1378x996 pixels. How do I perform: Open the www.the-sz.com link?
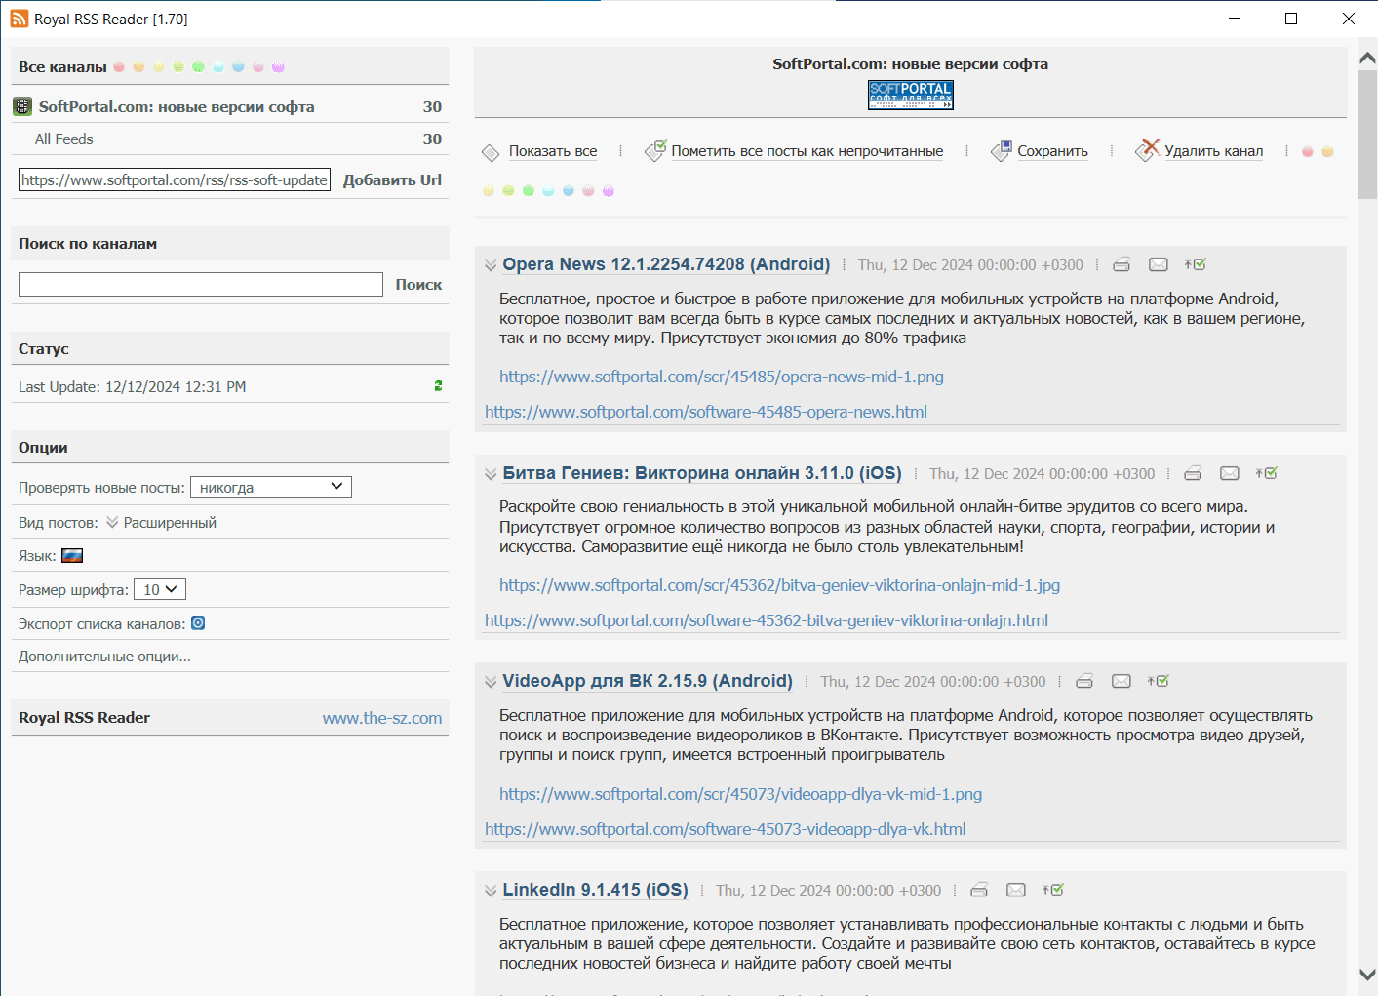(382, 718)
